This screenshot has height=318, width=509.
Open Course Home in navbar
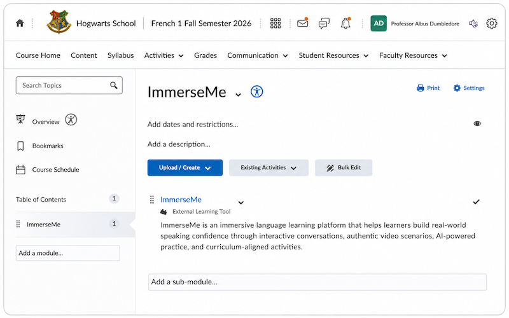[38, 55]
